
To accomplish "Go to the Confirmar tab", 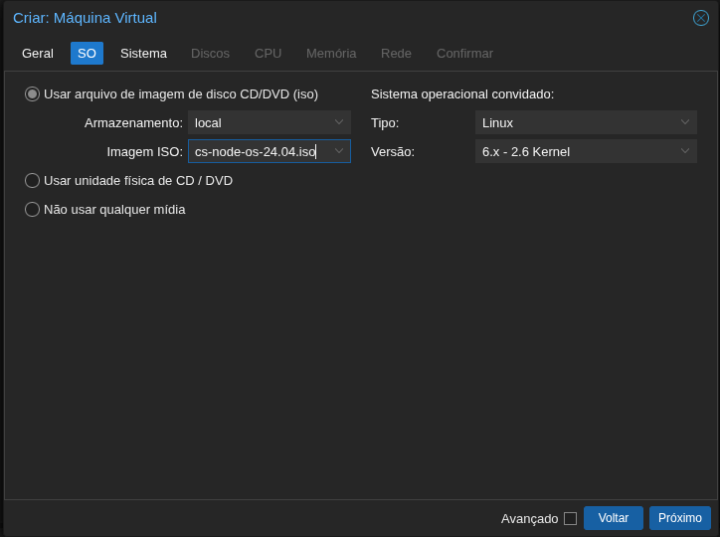I will click(464, 54).
